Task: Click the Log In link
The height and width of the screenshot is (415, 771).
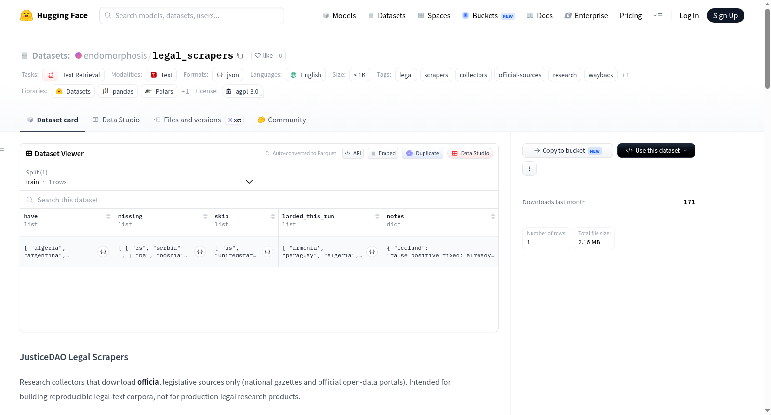Action: click(689, 15)
